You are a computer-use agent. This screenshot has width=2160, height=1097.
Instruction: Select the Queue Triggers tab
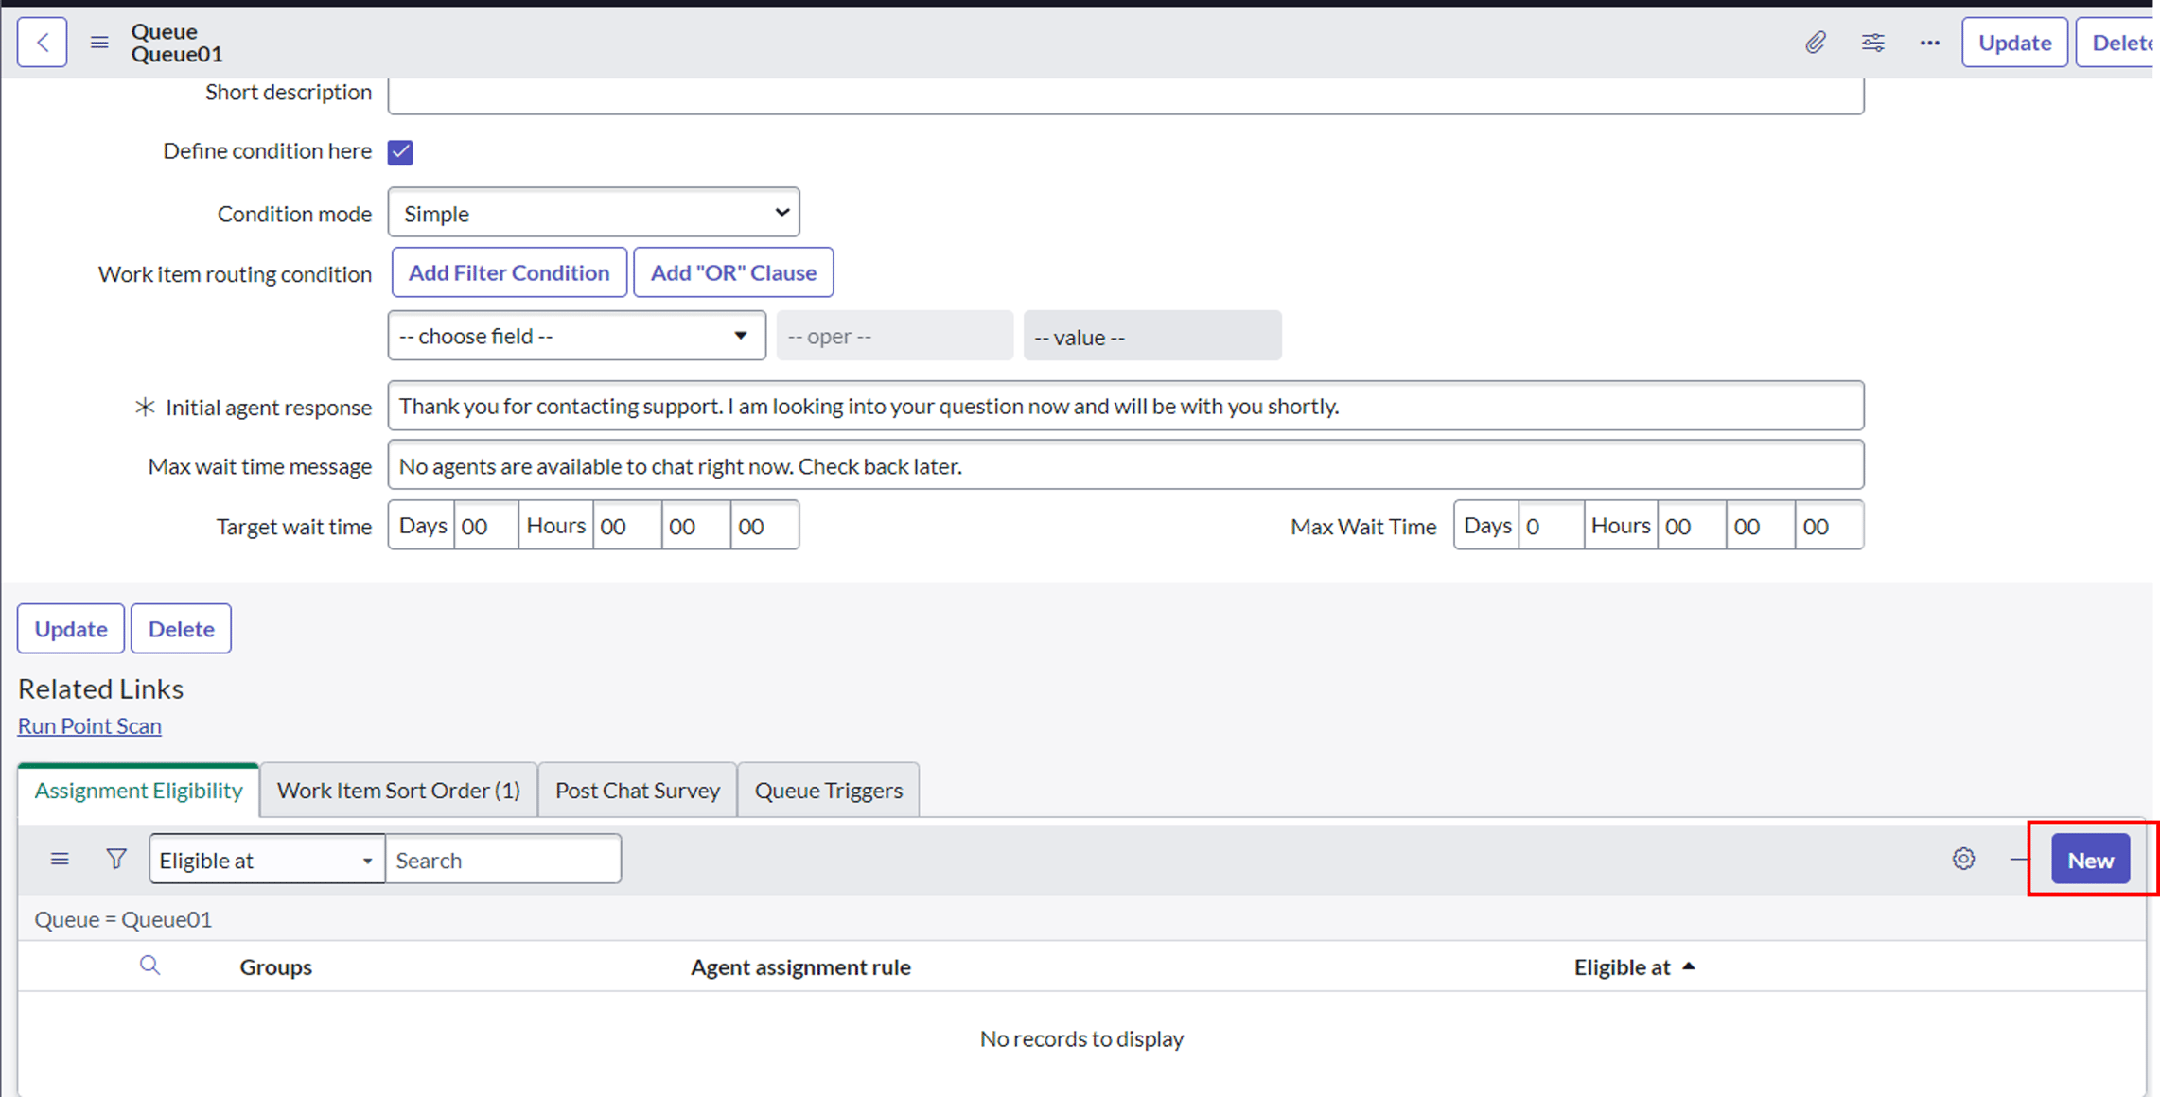pyautogui.click(x=828, y=790)
